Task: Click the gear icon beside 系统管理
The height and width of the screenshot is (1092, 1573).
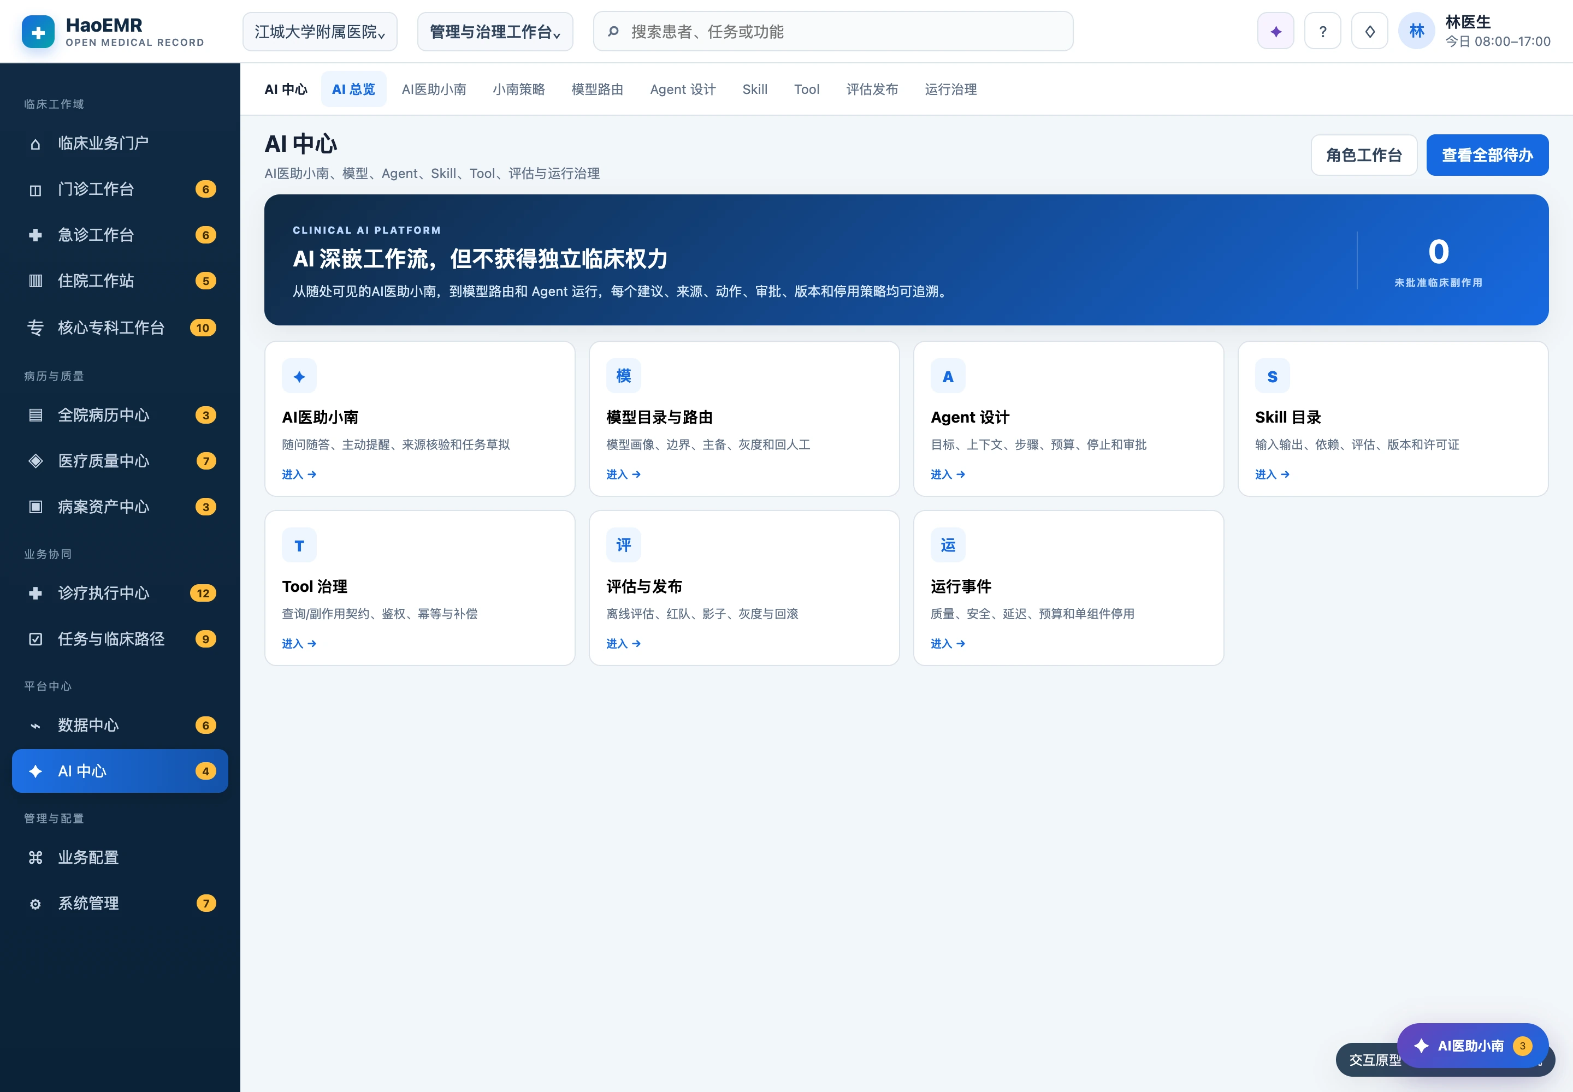Action: tap(36, 904)
